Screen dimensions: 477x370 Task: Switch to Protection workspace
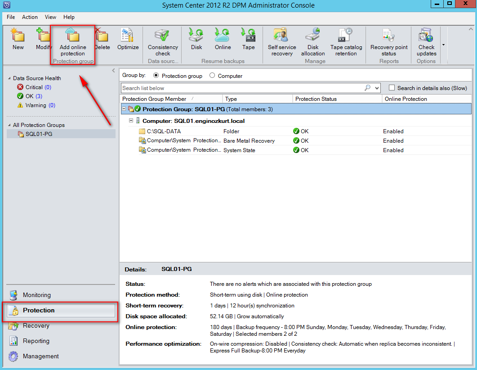[60, 310]
